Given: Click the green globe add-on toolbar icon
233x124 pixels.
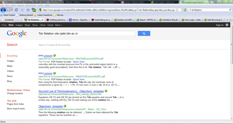Looking at the screenshot, I should click(x=34, y=10).
